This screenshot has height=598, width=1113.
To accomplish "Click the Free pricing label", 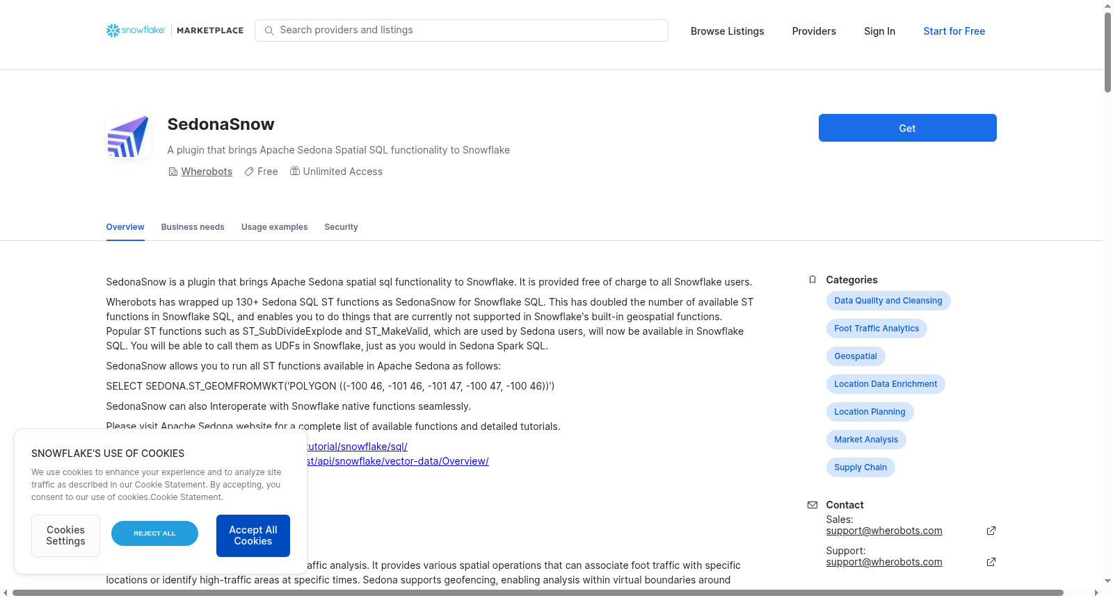I will (x=268, y=172).
